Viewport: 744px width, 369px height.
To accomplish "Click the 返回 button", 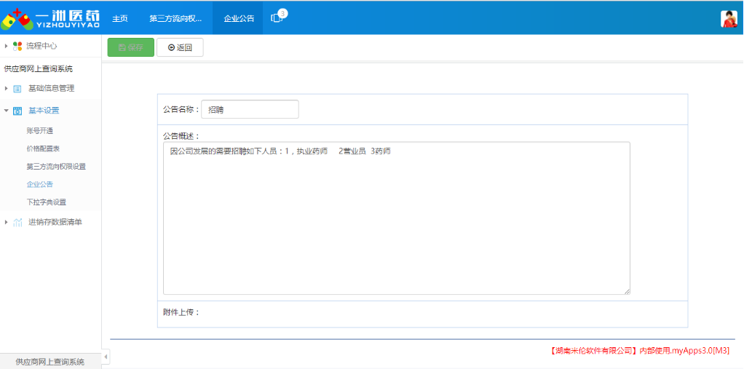I will coord(180,47).
